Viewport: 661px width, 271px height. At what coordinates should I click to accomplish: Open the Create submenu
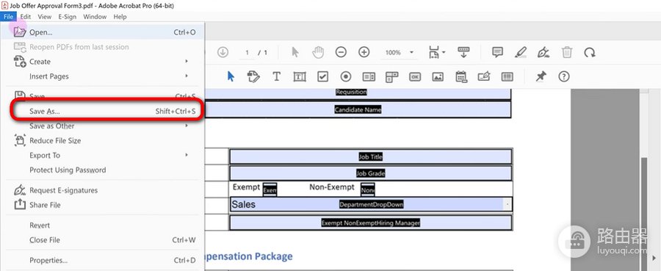102,62
